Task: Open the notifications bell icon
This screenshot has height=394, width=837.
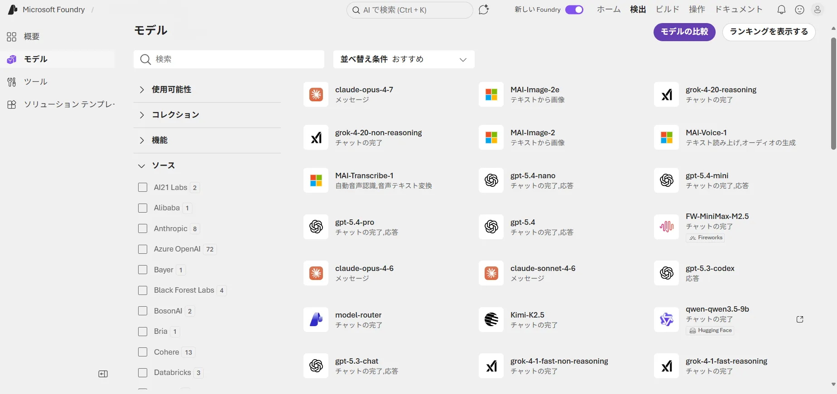Action: 781,9
